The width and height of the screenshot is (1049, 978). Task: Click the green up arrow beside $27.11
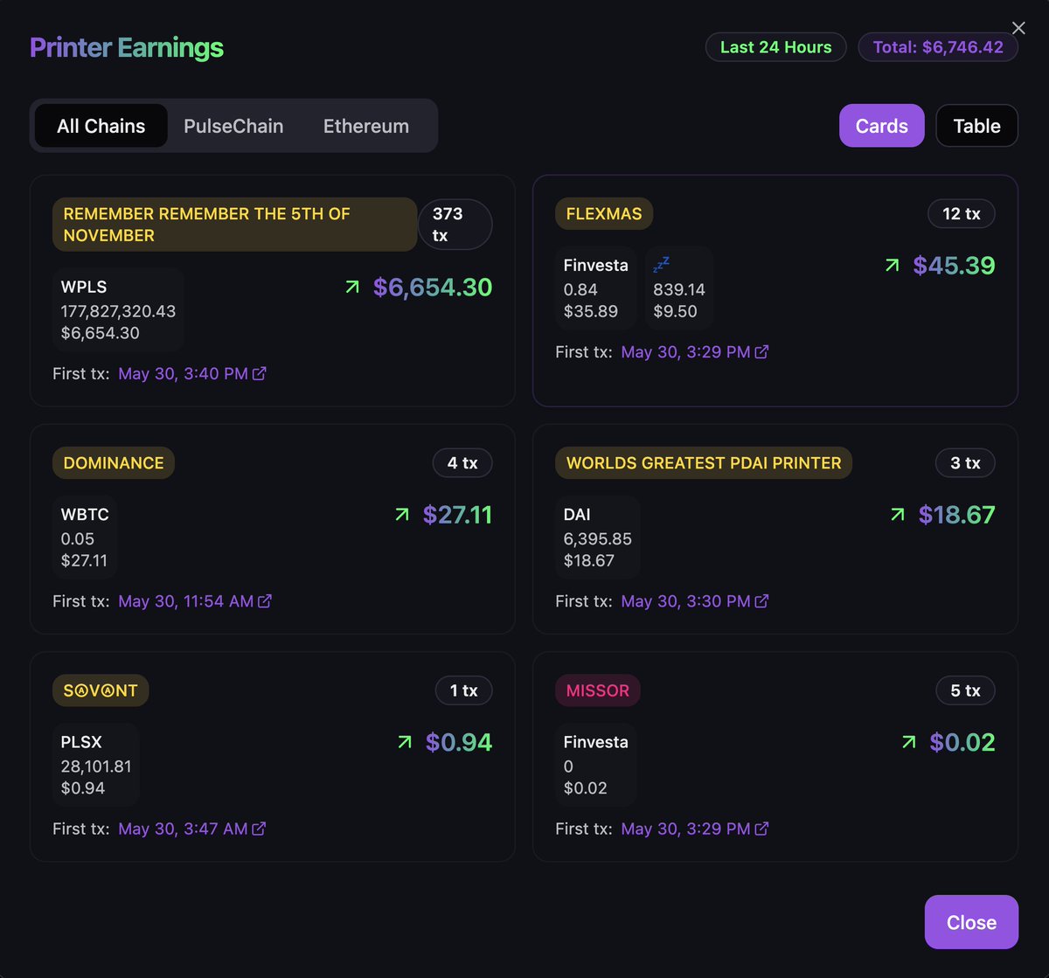402,514
